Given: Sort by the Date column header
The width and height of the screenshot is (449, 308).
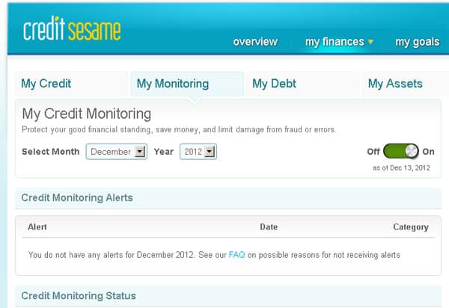Looking at the screenshot, I should coord(268,227).
